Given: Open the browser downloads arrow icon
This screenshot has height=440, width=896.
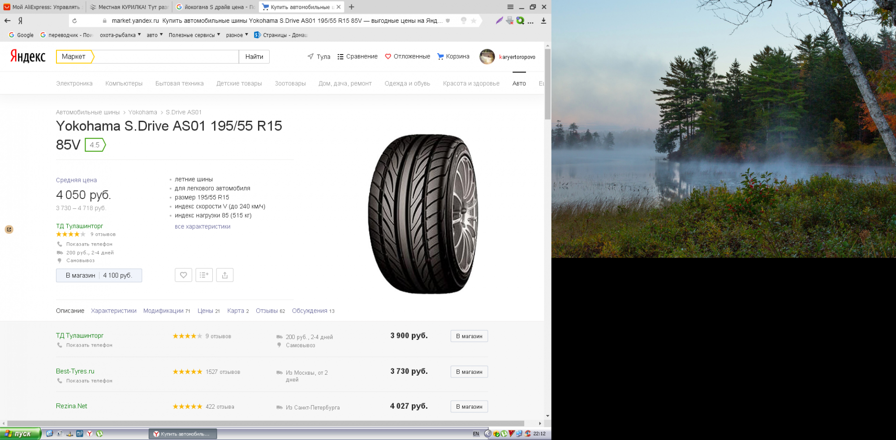Looking at the screenshot, I should (543, 21).
